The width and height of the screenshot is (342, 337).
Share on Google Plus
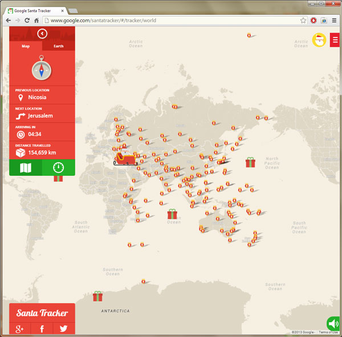19,328
